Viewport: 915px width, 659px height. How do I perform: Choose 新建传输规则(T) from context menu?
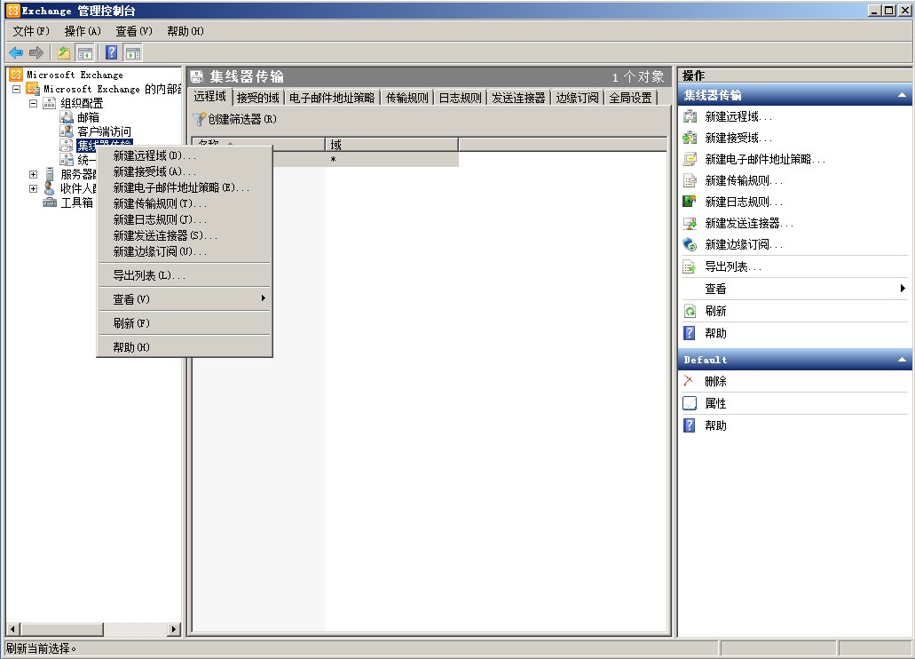coord(185,204)
